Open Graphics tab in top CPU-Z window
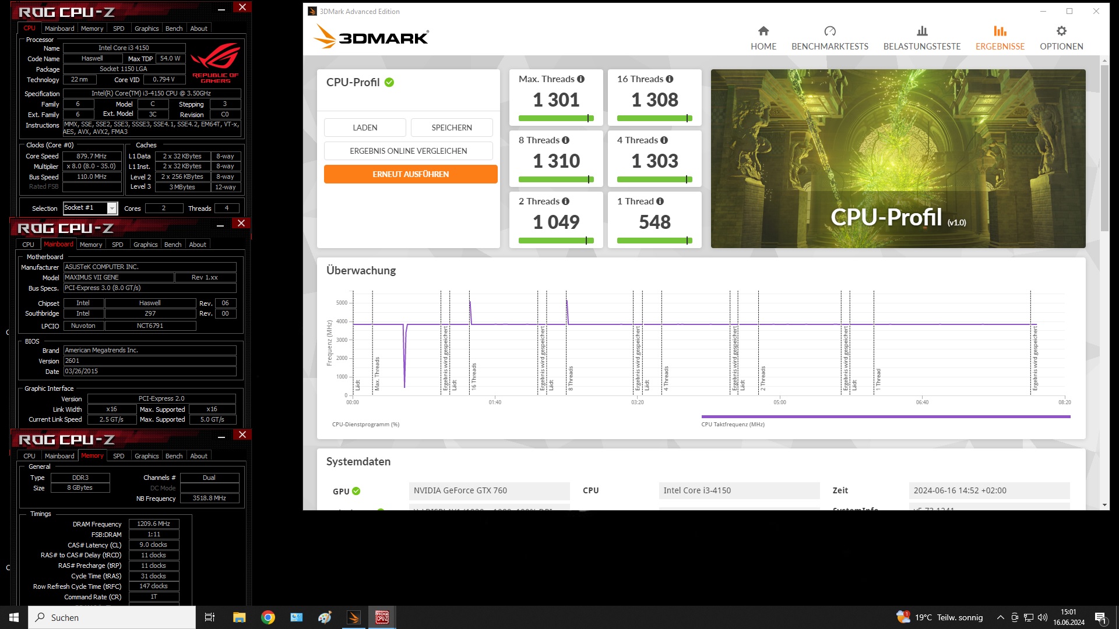 click(x=147, y=29)
